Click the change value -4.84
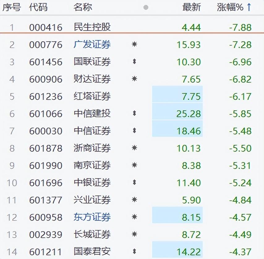Image resolution: width=264 pixels, height=259 pixels. 241,200
